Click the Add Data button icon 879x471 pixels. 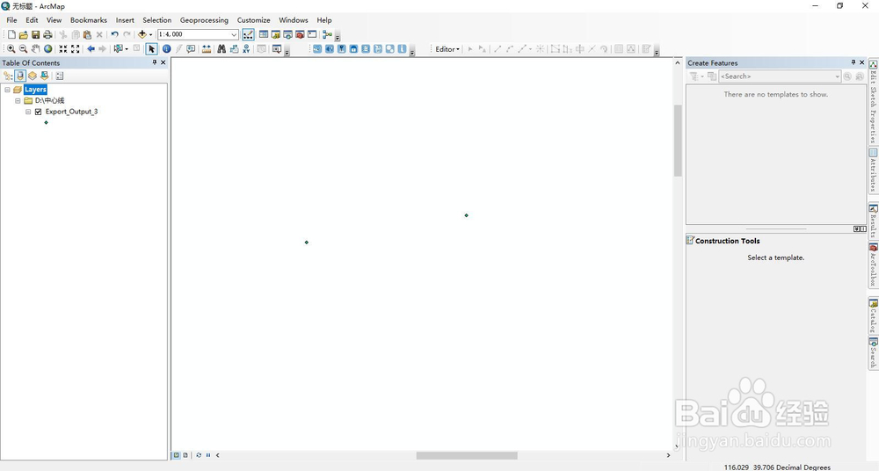[x=142, y=35]
